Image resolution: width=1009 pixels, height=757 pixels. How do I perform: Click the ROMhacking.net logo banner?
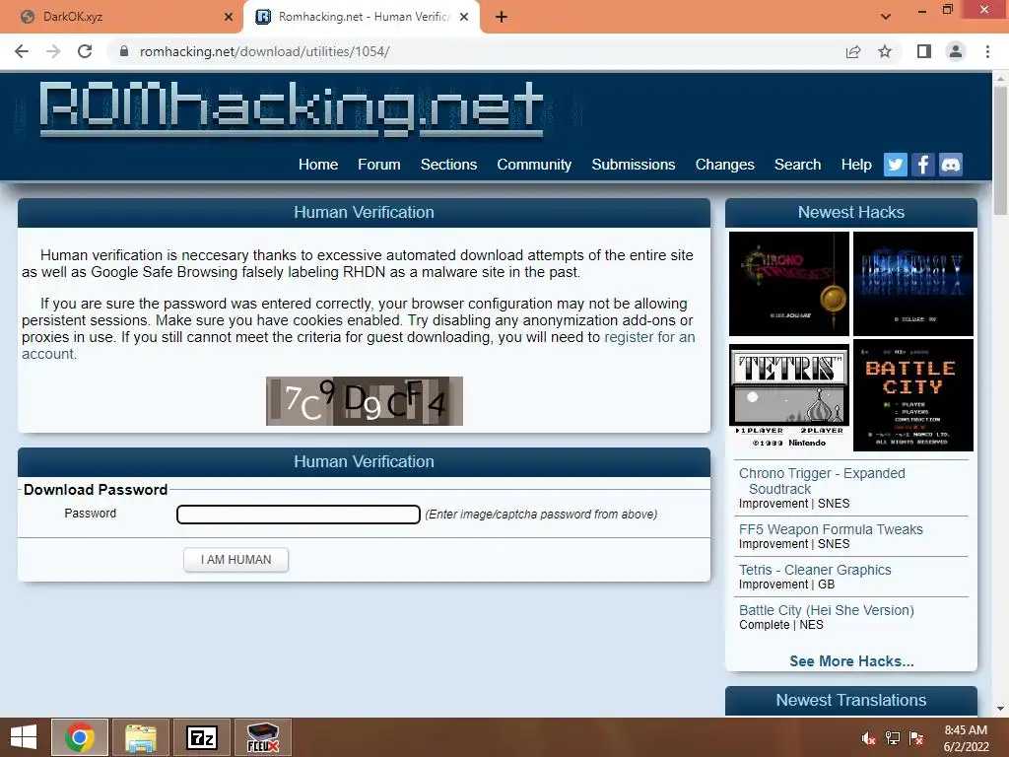click(292, 109)
